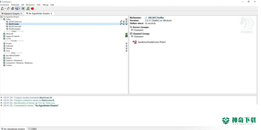The height and width of the screenshot is (130, 261).
Task: Select An Agustinian Empire server root
Action: [x=11, y=17]
